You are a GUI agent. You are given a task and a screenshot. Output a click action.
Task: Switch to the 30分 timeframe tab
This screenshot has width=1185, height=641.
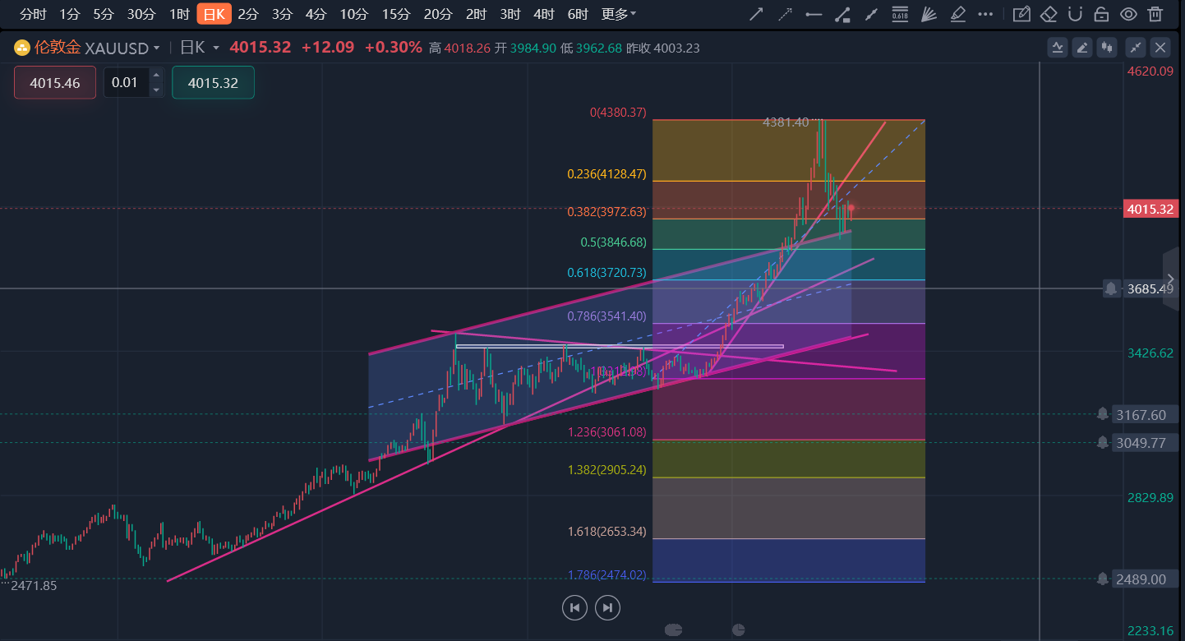pyautogui.click(x=141, y=14)
